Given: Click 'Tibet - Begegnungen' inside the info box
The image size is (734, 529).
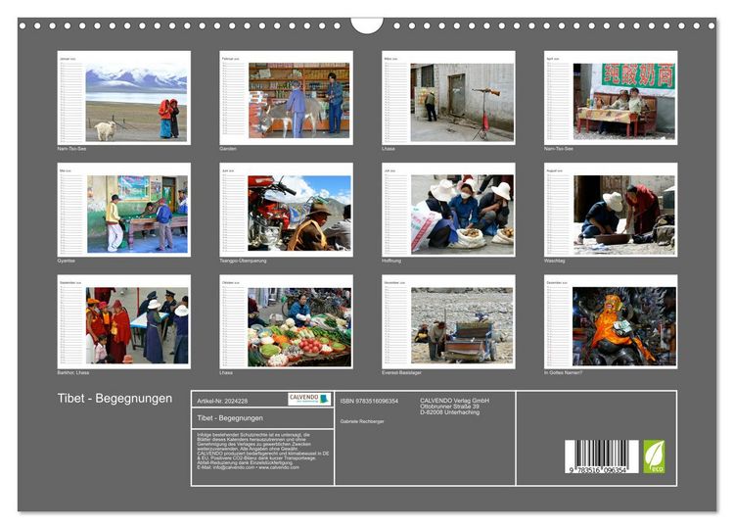Looking at the screenshot, I should (230, 418).
